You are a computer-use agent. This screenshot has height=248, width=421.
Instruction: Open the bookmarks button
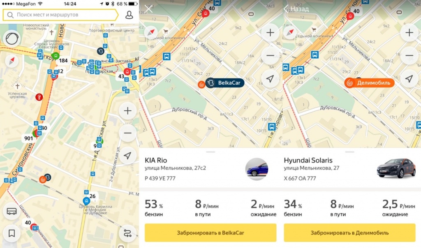click(12, 233)
